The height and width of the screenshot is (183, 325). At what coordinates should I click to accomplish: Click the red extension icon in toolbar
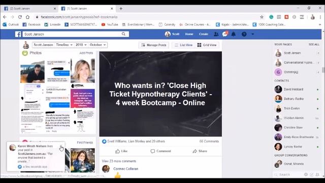286,17
